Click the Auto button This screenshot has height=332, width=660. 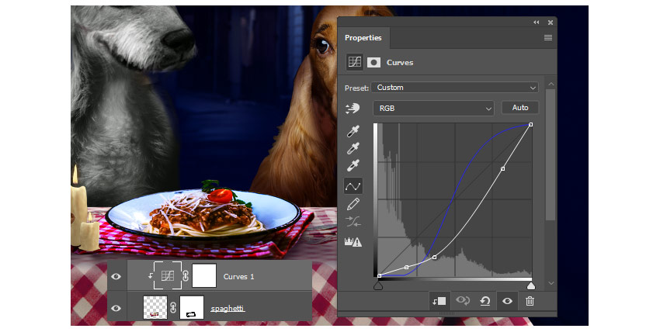[519, 108]
